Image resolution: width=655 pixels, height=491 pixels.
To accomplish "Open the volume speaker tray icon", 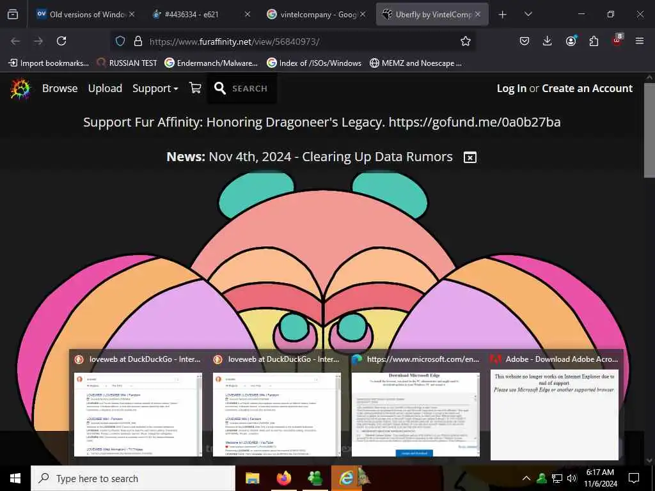I will [x=572, y=478].
